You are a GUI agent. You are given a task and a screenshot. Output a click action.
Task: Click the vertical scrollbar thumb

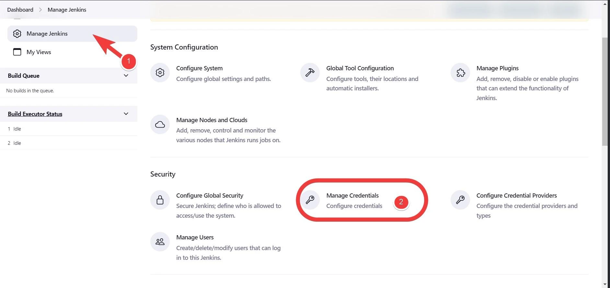coord(605,92)
